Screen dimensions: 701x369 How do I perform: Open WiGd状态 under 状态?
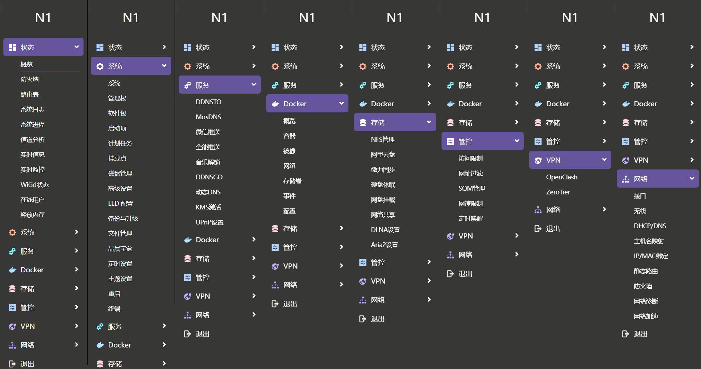(x=35, y=185)
